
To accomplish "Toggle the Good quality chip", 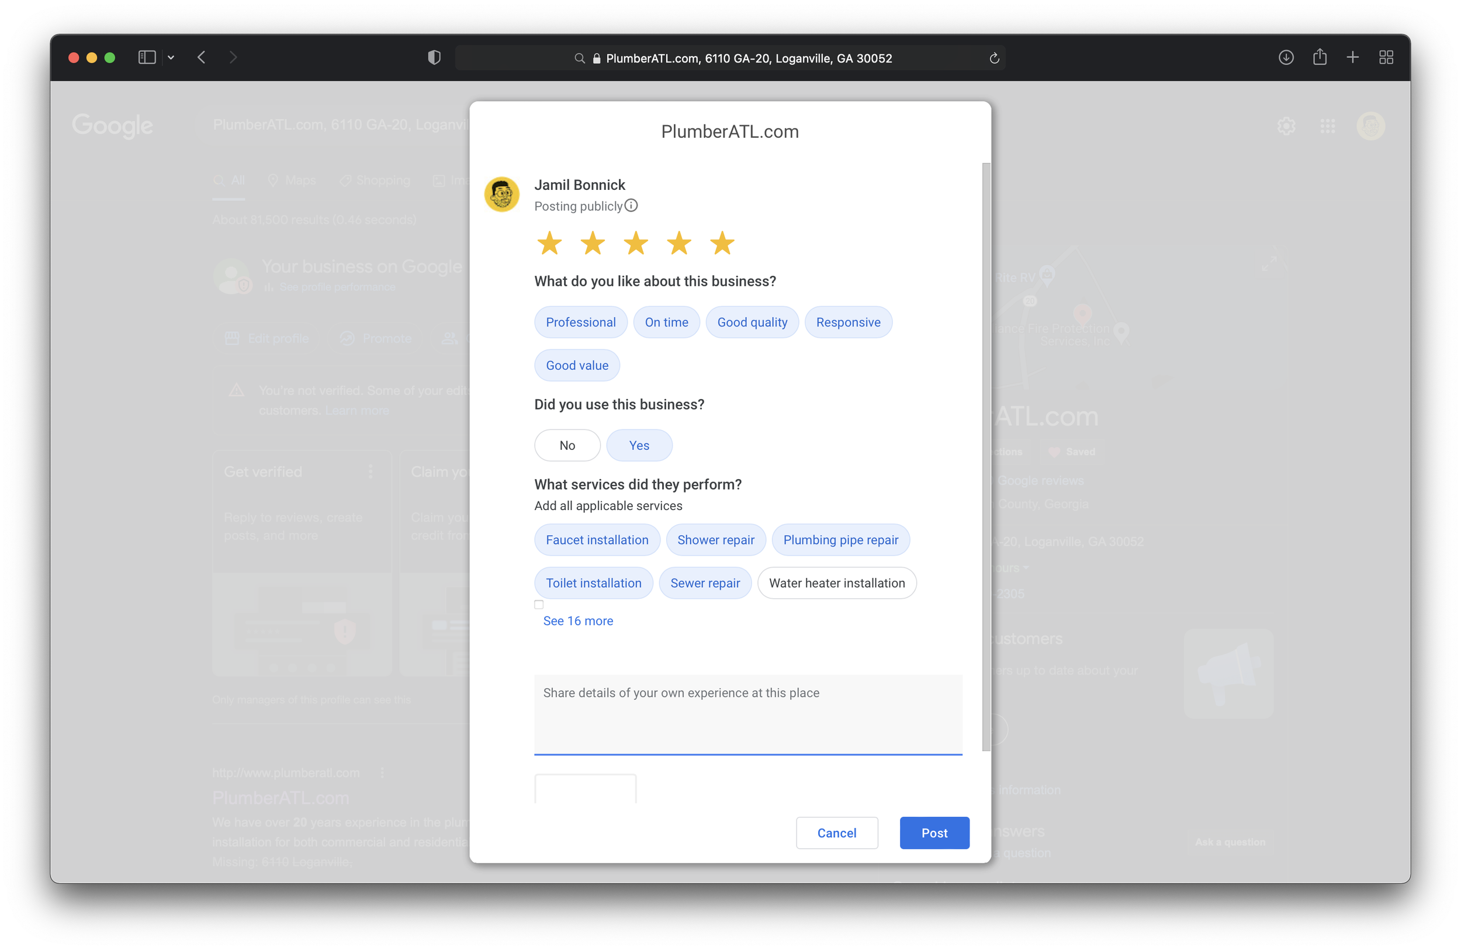I will pos(752,322).
